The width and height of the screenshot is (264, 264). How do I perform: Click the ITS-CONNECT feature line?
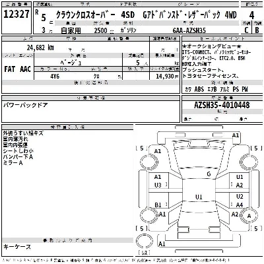216,52
